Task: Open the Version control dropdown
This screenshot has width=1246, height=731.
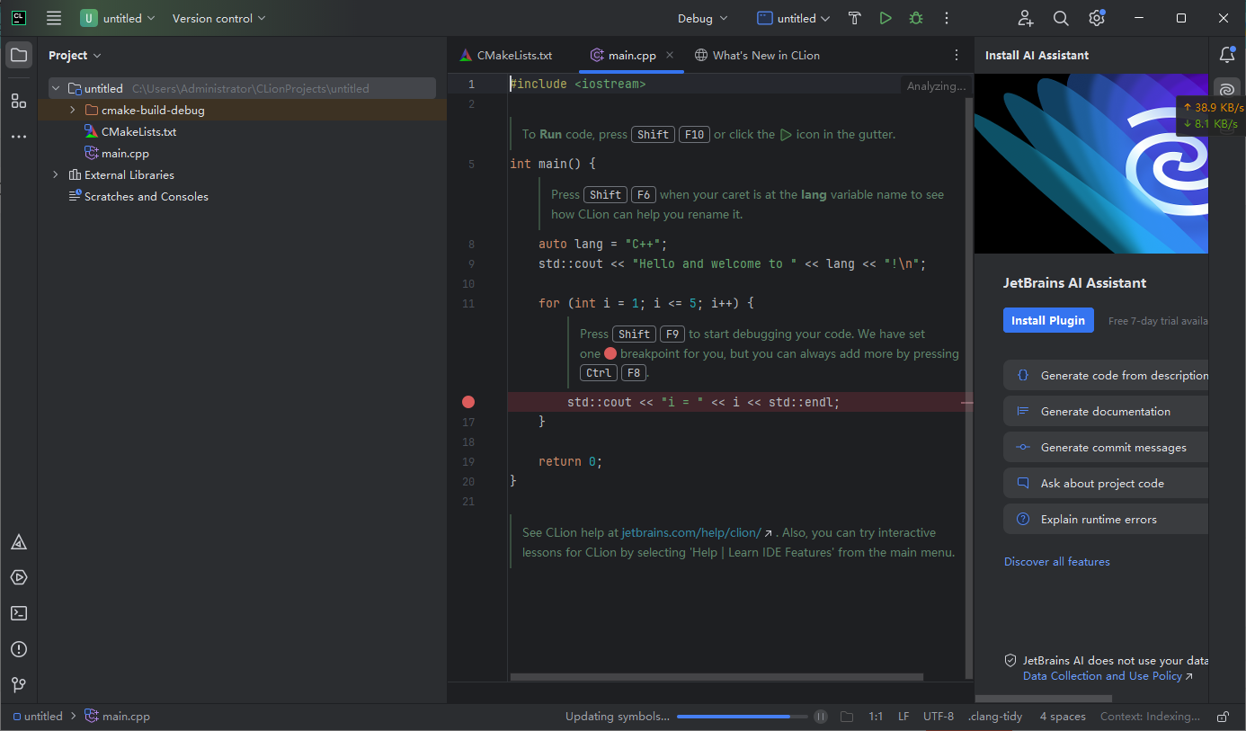Action: tap(218, 18)
